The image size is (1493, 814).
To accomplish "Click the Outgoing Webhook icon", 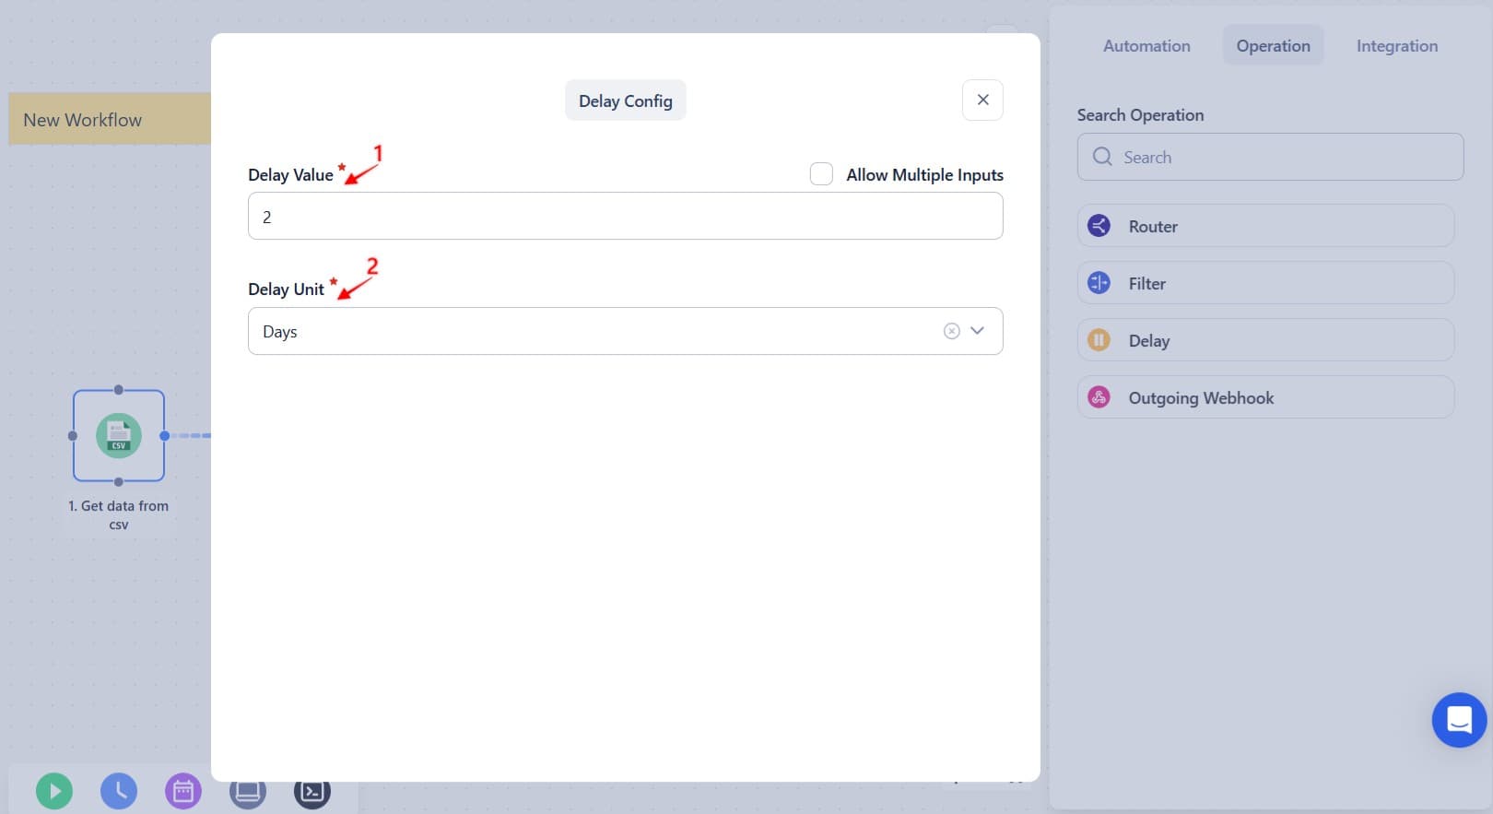I will coord(1099,397).
